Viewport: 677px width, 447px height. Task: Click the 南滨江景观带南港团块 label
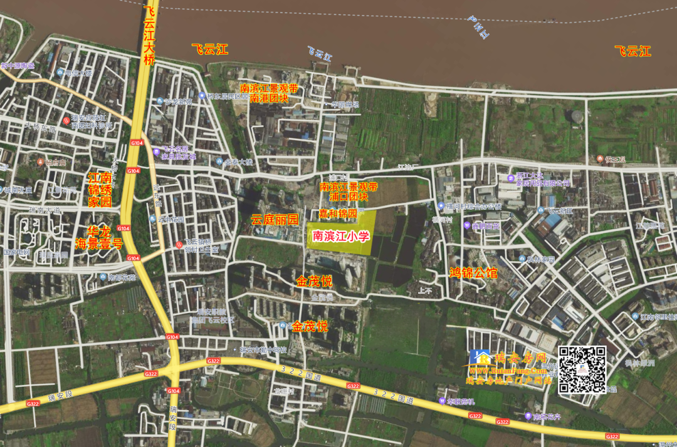pyautogui.click(x=268, y=93)
